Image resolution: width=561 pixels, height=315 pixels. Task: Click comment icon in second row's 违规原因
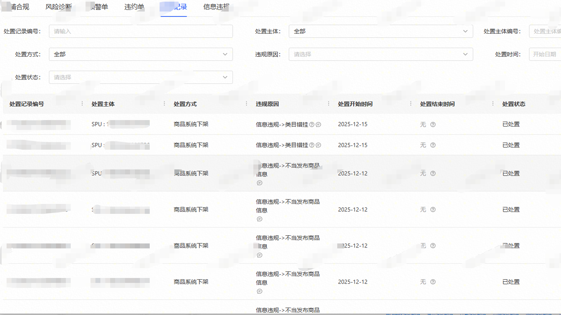click(x=318, y=145)
